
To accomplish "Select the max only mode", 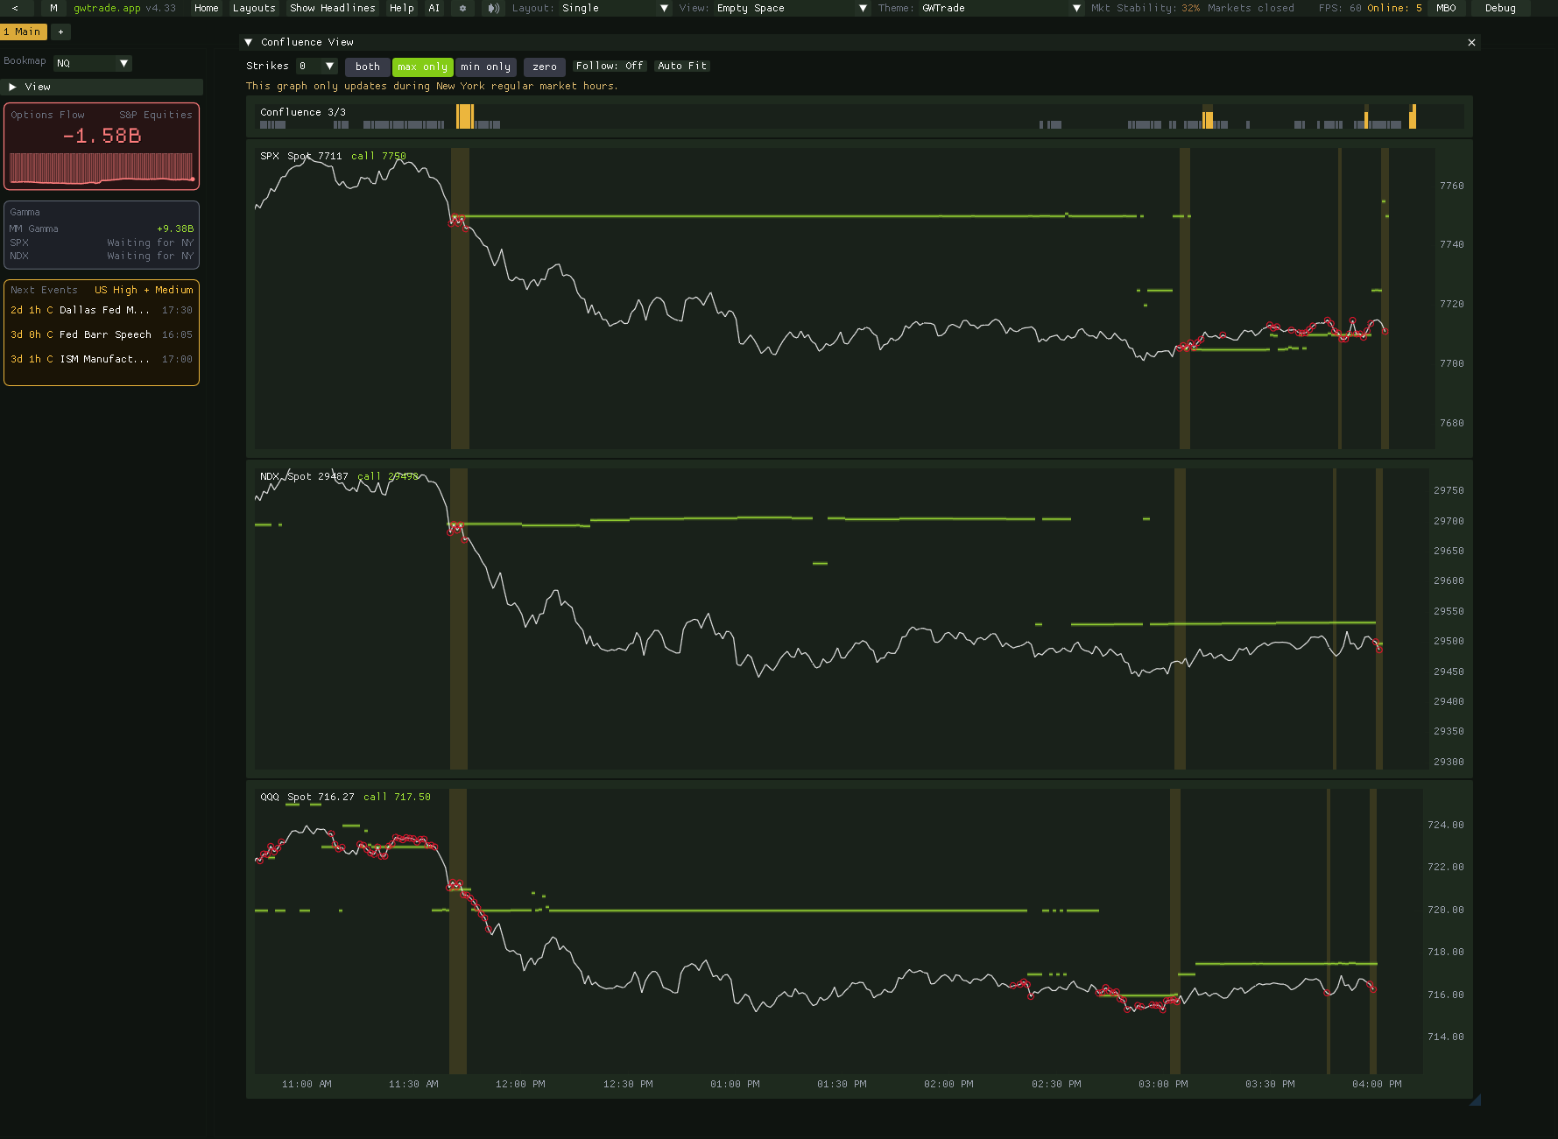I will pos(422,67).
